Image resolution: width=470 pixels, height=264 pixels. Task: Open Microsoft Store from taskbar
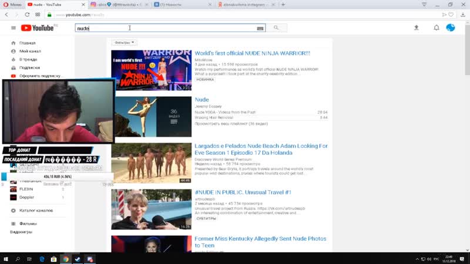coord(53,259)
